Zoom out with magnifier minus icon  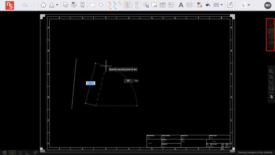click(x=271, y=77)
